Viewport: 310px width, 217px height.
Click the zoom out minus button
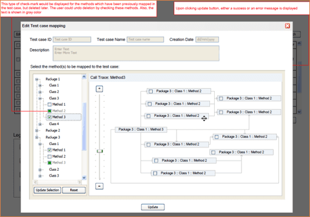pyautogui.click(x=99, y=186)
